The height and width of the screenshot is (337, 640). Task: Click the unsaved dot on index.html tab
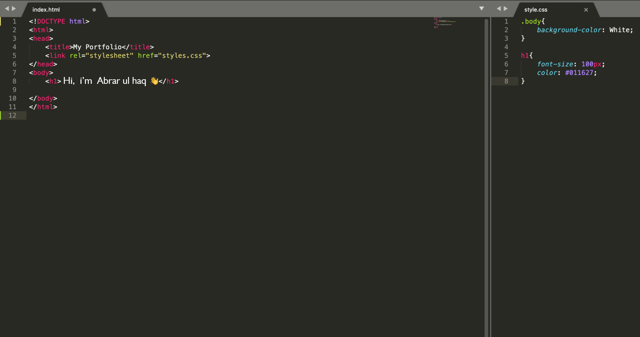[94, 10]
